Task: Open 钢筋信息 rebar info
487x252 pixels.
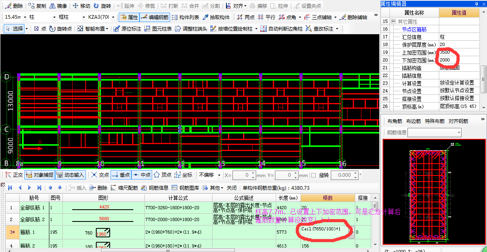Action: 154,188
